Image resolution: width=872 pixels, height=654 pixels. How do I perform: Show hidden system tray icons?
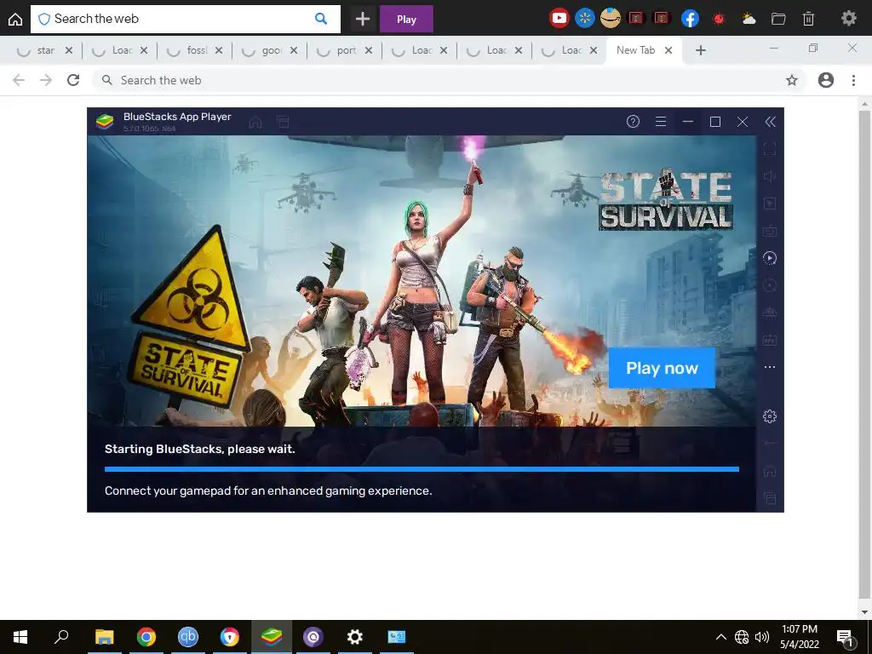click(720, 637)
